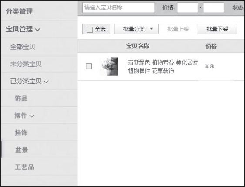The image size is (245, 187).
Task: Expand the 摆件 category chevron
Action: pyautogui.click(x=32, y=116)
